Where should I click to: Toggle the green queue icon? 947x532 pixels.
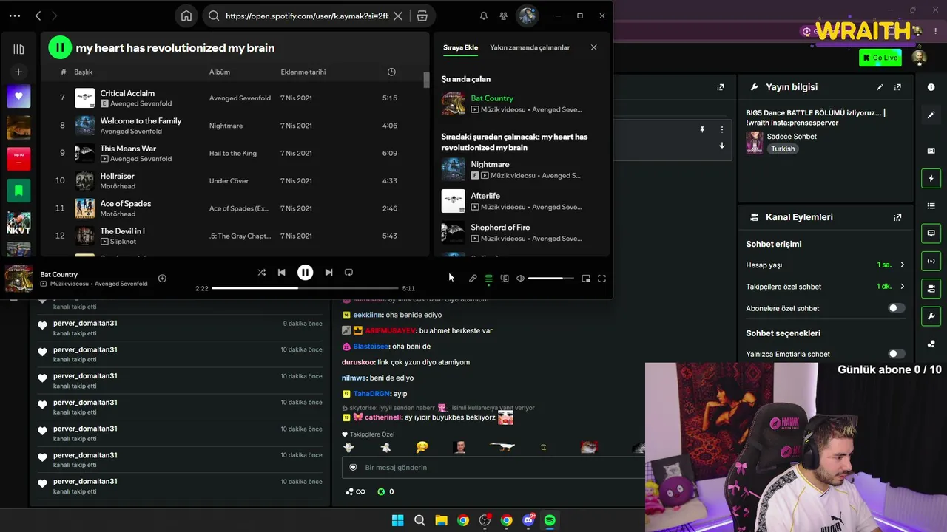(x=488, y=279)
